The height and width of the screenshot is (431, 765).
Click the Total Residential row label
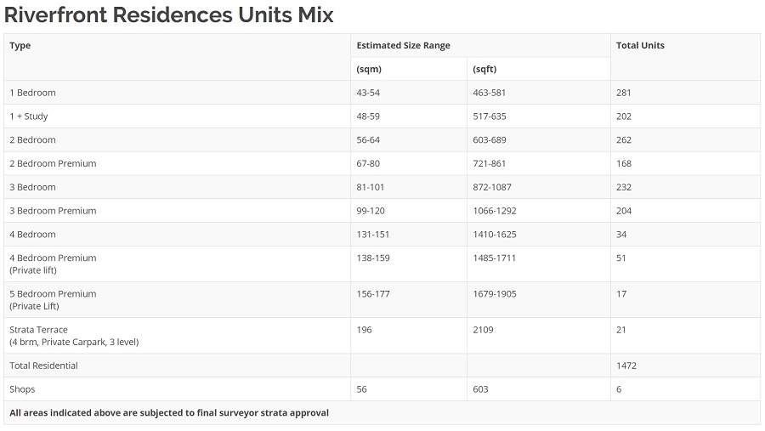pos(43,366)
